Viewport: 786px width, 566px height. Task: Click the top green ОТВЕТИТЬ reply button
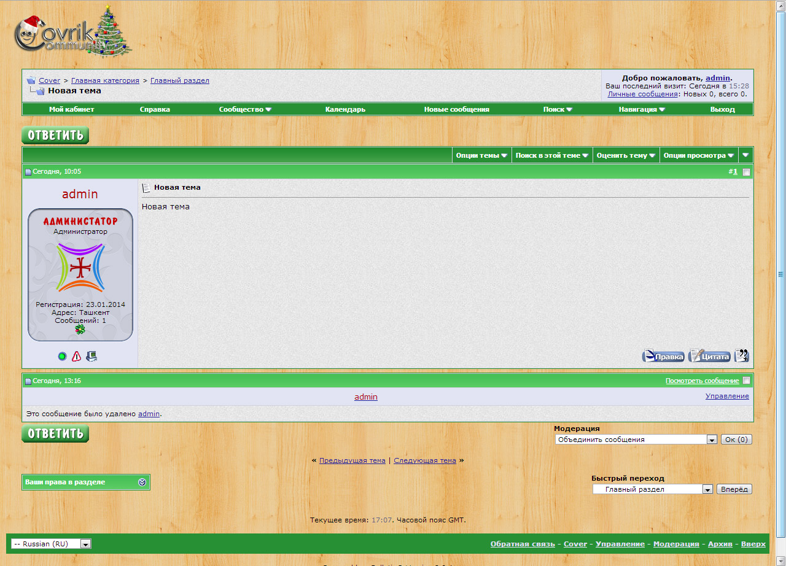click(x=55, y=135)
